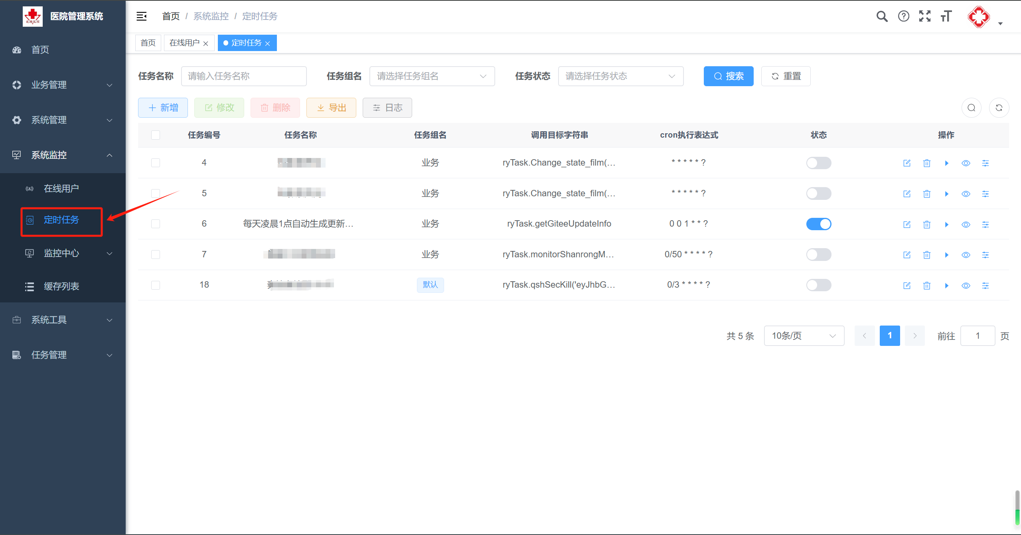This screenshot has height=535, width=1021.
Task: Open dispatch log icon for task 18
Action: [x=985, y=286]
